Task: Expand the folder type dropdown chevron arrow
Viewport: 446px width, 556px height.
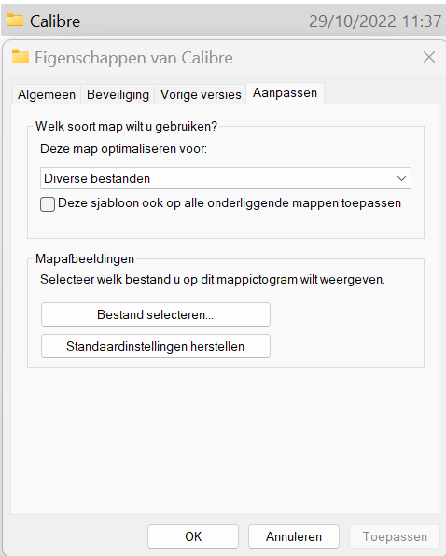Action: point(401,178)
